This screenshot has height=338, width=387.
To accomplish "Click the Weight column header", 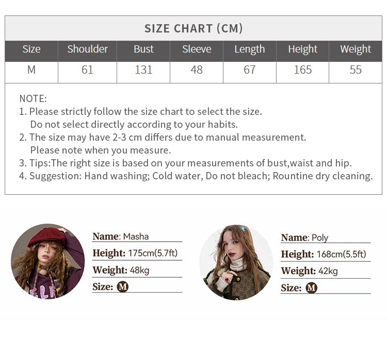I will tap(356, 49).
